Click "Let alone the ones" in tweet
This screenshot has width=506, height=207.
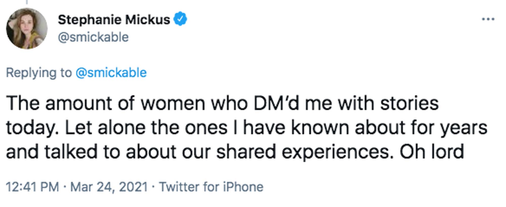pyautogui.click(x=146, y=128)
